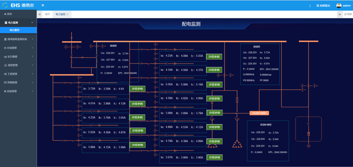Open 详细参数 for the Ia 3.67A row
Viewport: 353px width, 167px height.
(x=214, y=157)
